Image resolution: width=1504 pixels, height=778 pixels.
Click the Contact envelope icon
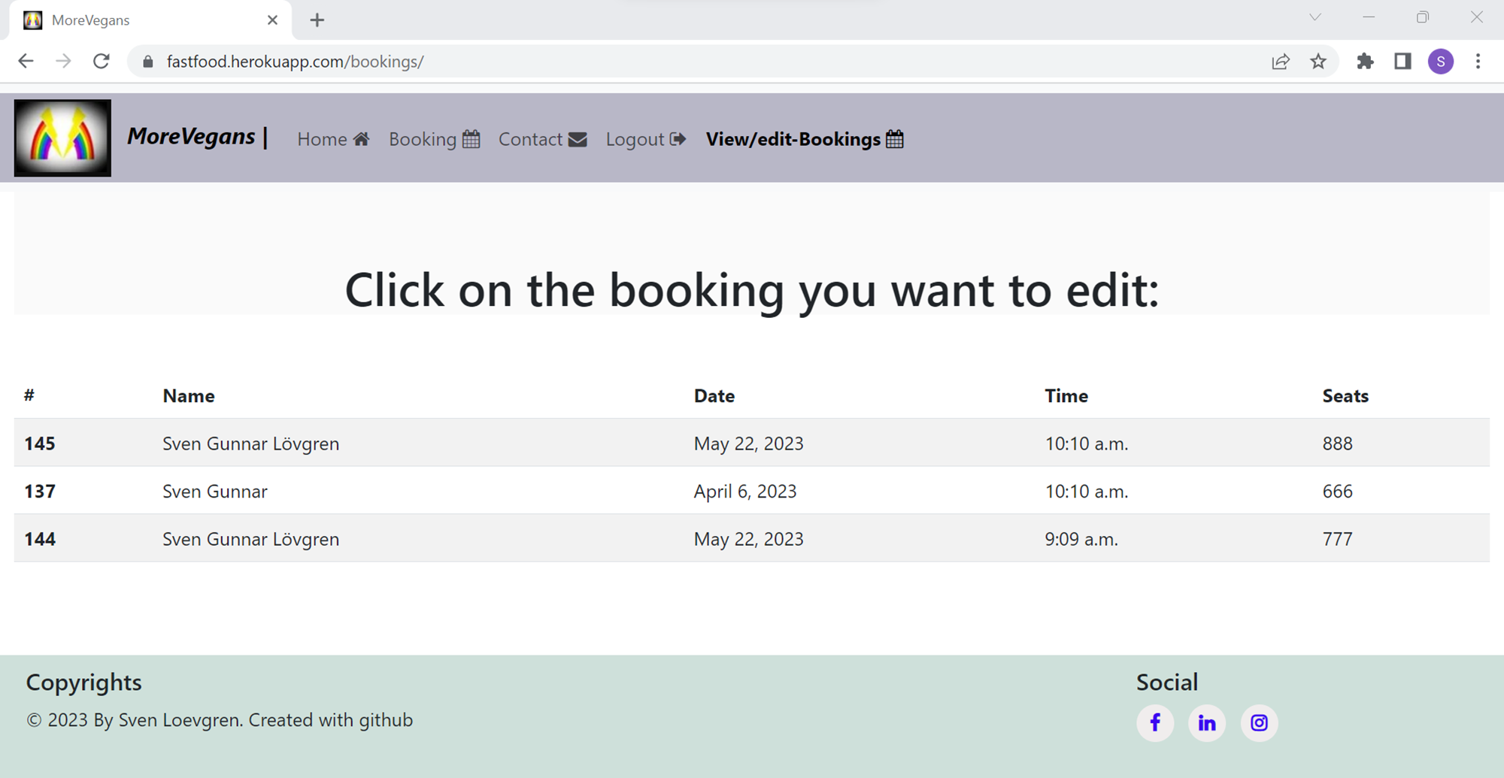(576, 138)
